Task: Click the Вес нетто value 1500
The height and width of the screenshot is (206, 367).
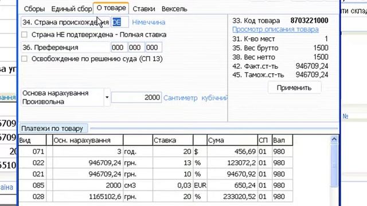Action: click(321, 57)
